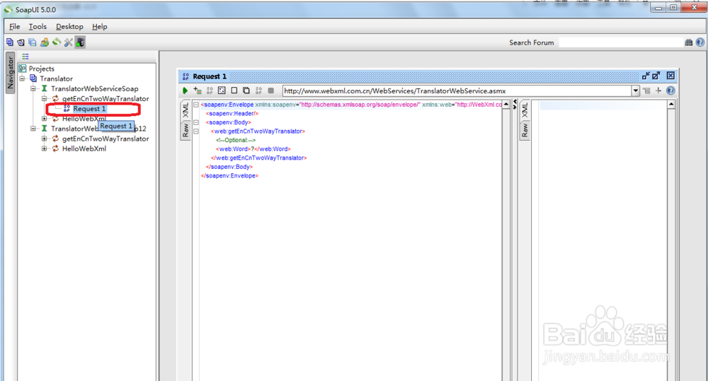This screenshot has width=708, height=381.
Task: Select the response XML side tab
Action: pyautogui.click(x=524, y=110)
